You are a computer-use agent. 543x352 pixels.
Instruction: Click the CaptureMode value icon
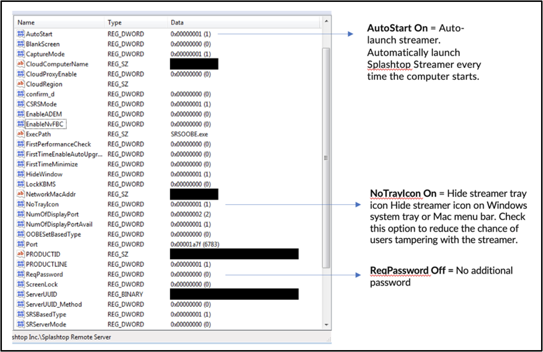[x=21, y=54]
